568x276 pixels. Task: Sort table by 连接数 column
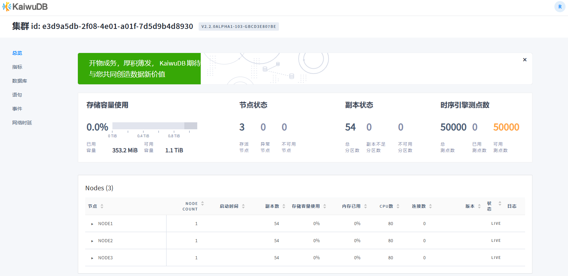422,206
